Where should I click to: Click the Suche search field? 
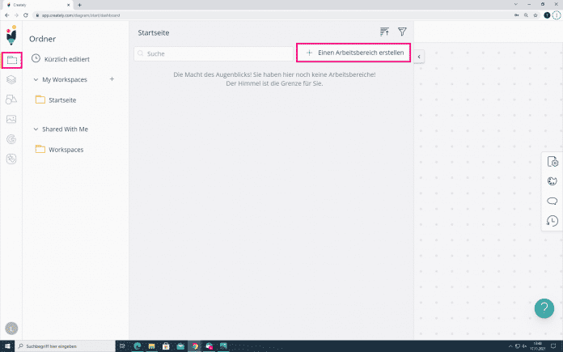click(x=214, y=53)
